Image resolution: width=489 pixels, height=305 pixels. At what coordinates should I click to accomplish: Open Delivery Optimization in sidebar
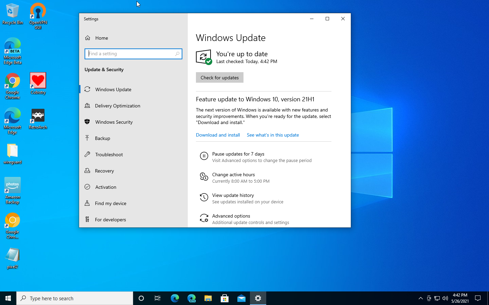pyautogui.click(x=117, y=106)
